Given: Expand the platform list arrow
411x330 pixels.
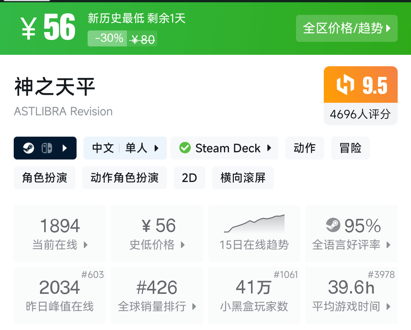Looking at the screenshot, I should [65, 148].
